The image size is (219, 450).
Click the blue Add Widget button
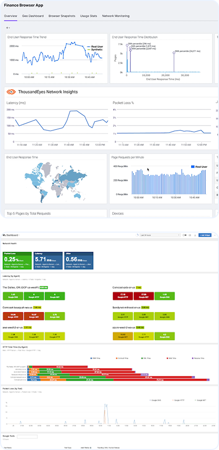[x=205, y=235]
